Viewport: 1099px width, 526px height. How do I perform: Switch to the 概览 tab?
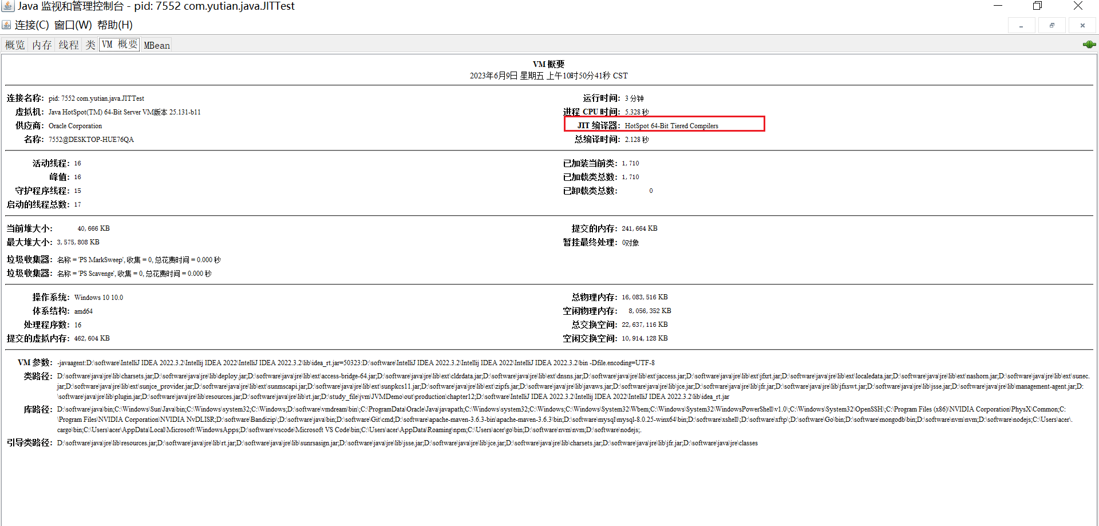15,45
